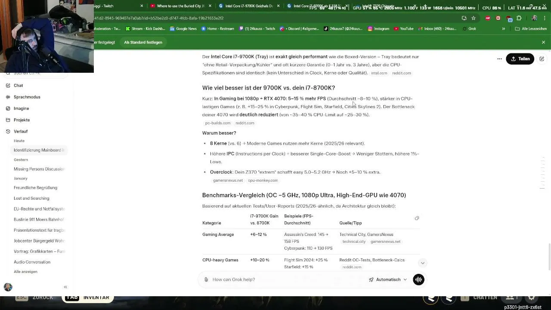Close the Twitch browser tab
The image size is (551, 310).
click(142, 6)
